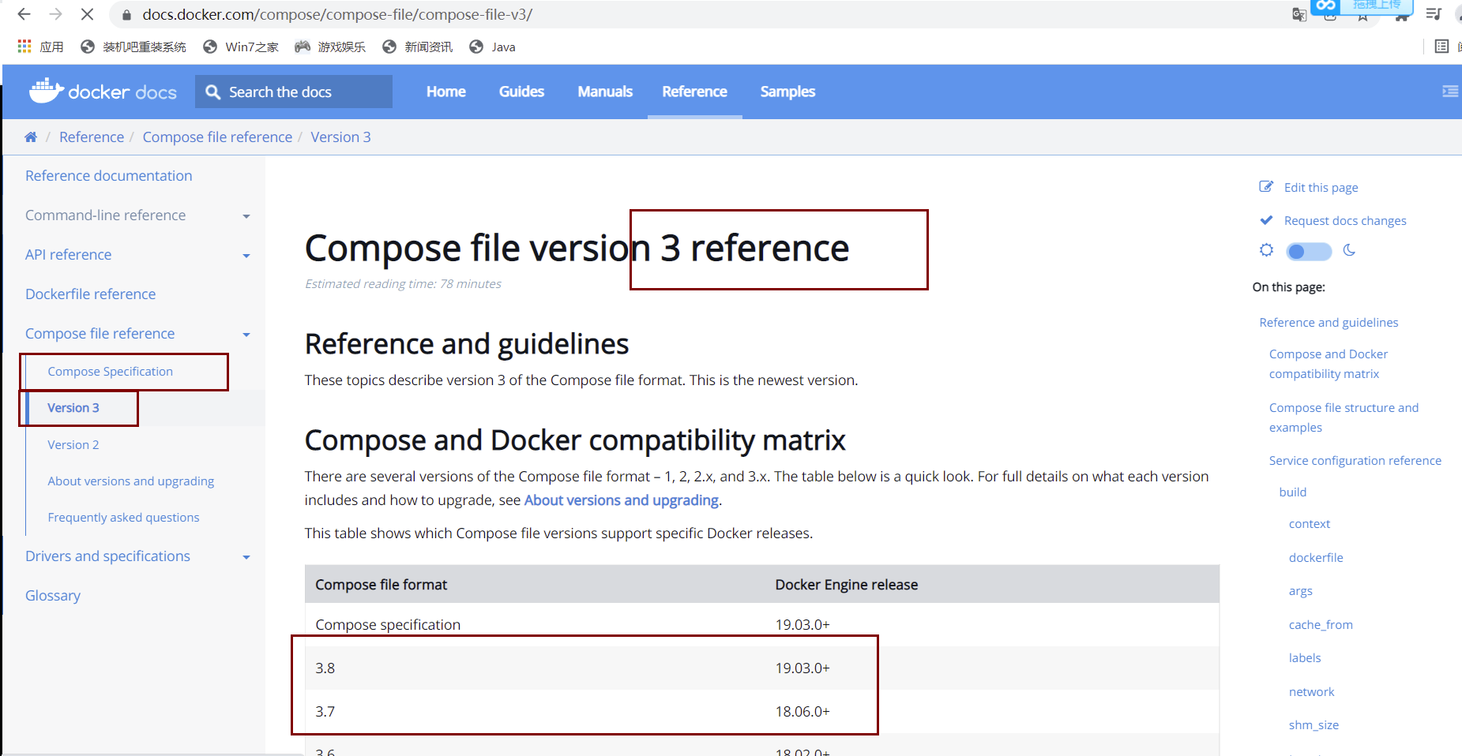
Task: Stop page loading with the X button
Action: point(87,14)
